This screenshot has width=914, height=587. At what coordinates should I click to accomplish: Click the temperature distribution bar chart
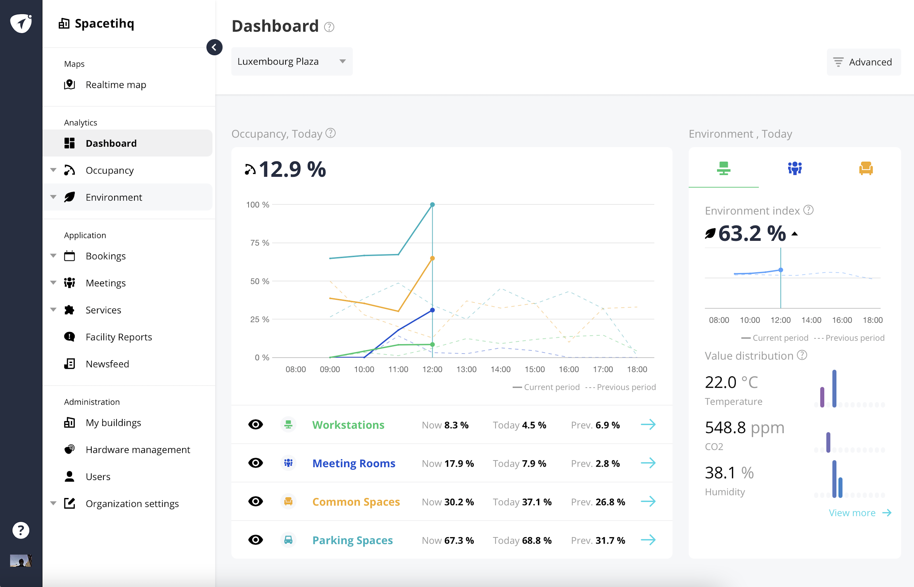pos(849,388)
